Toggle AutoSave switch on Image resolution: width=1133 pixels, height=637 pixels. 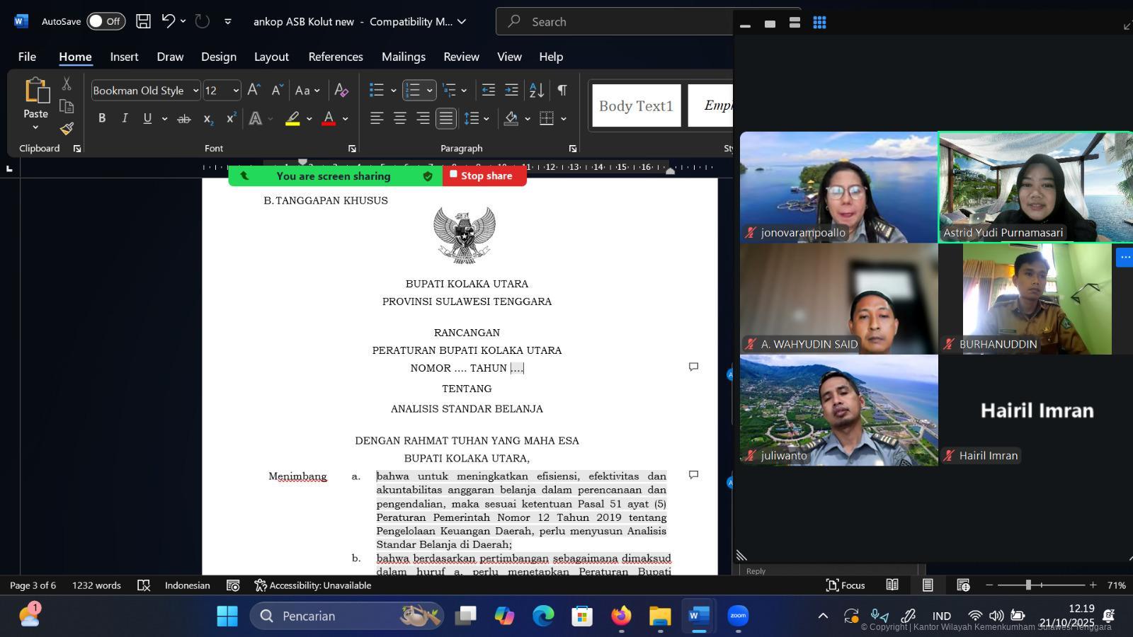[x=106, y=21]
